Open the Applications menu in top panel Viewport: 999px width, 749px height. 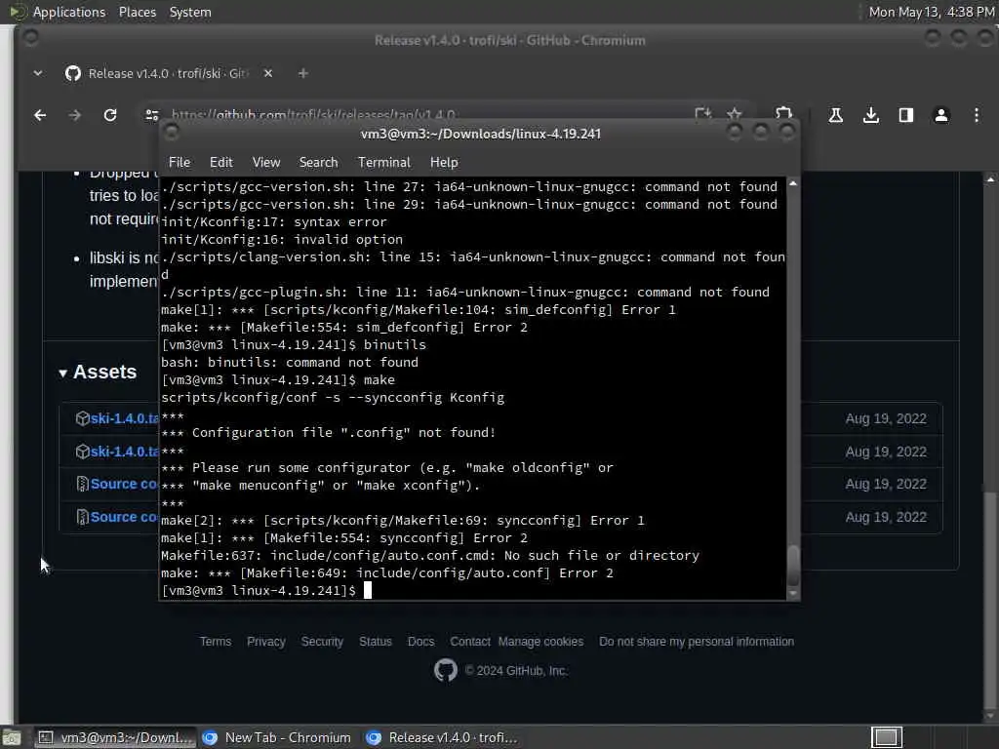click(69, 12)
